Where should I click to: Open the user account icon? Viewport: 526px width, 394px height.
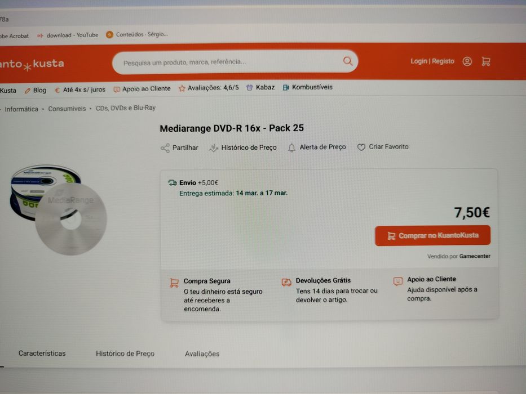coord(467,61)
